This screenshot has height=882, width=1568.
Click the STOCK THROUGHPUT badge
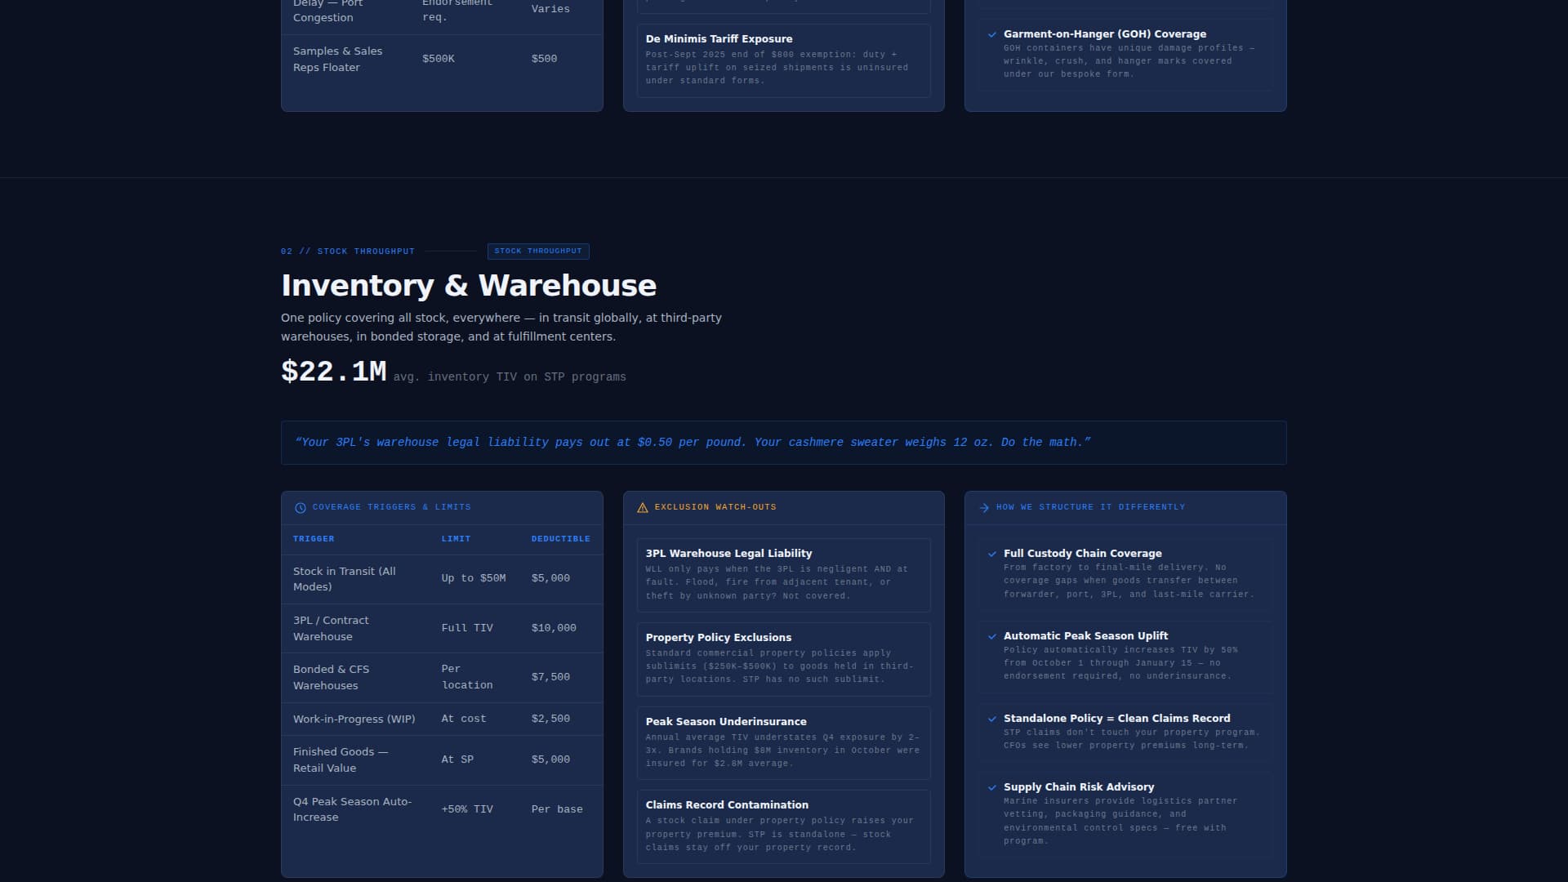coord(538,251)
